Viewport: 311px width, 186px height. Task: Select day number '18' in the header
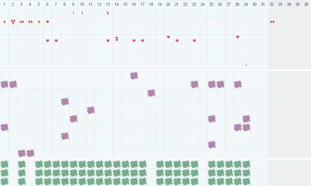click(x=151, y=4)
